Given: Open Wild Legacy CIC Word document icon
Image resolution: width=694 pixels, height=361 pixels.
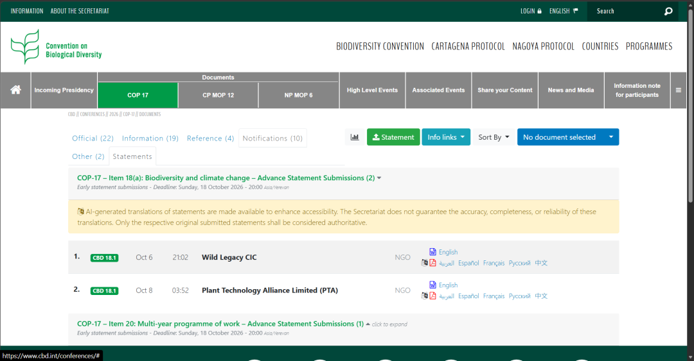Looking at the screenshot, I should [432, 252].
